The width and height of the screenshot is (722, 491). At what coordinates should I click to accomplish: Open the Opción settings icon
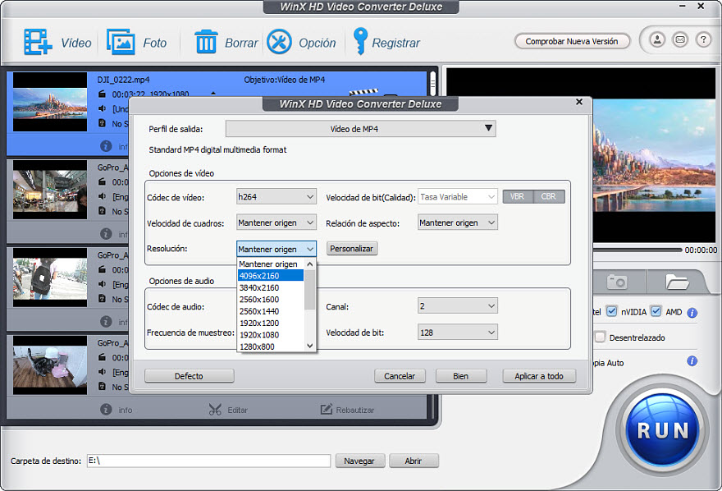280,42
